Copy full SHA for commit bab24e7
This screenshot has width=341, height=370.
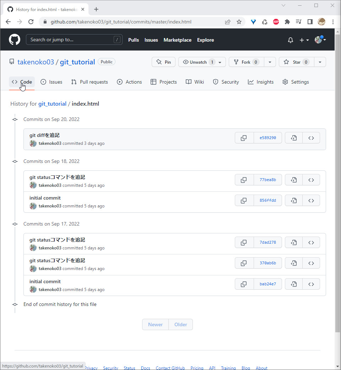pyautogui.click(x=244, y=284)
